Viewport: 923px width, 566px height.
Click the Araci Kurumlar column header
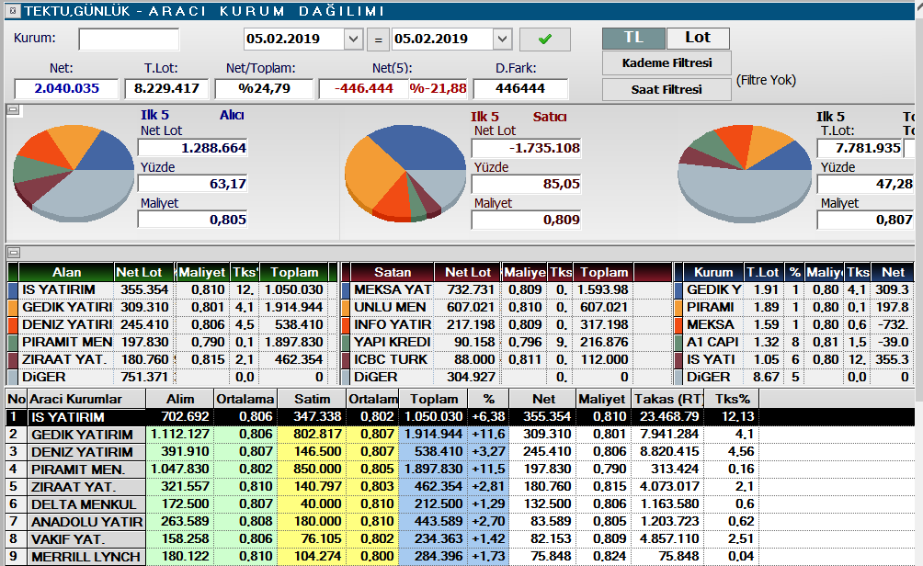(86, 399)
